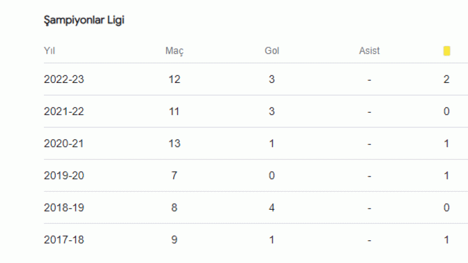
Task: Click the 2019-20 season row
Action: 256,176
